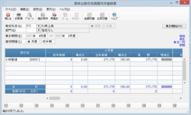191x115 pixels.
Task: Open 集計条件 aggregation conditions icon
Action: (x=43, y=16)
